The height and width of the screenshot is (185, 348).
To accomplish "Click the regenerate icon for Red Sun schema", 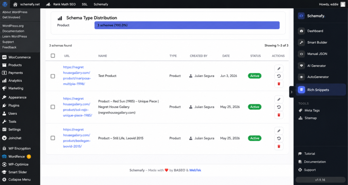I will pos(279,107).
